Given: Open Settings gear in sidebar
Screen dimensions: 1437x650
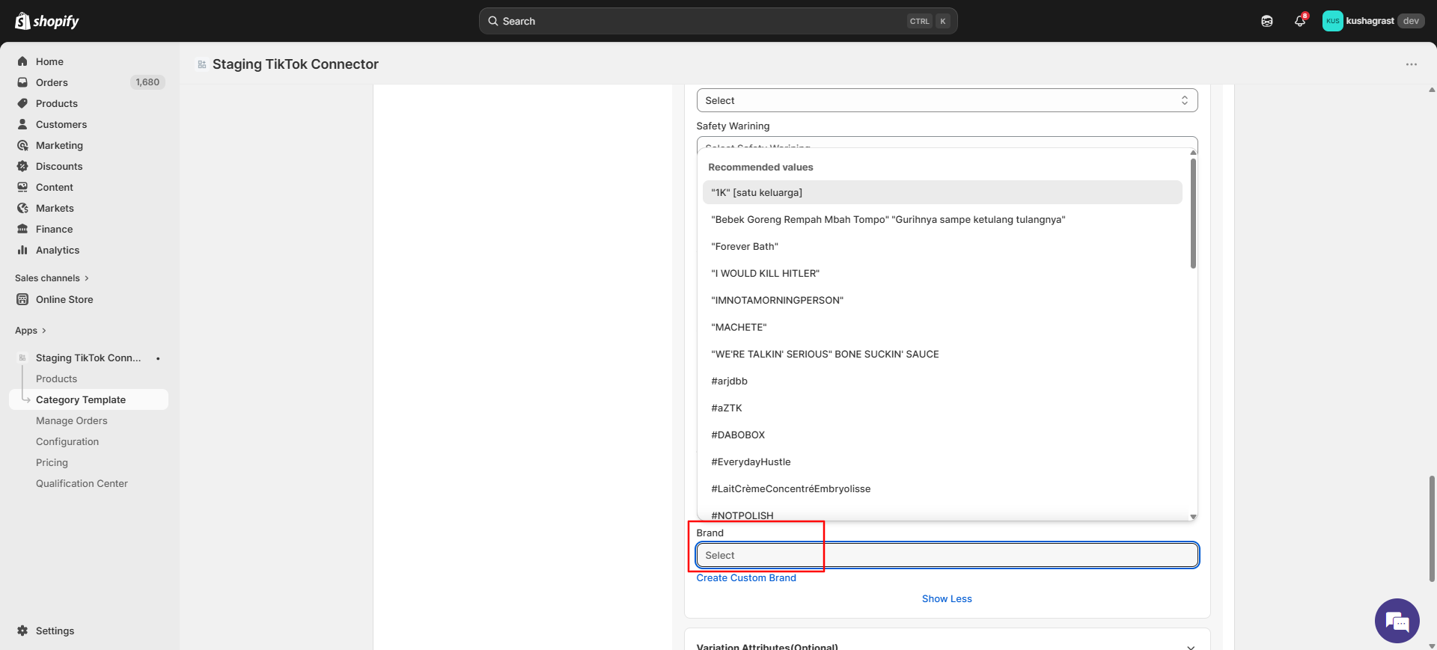Looking at the screenshot, I should pos(22,631).
